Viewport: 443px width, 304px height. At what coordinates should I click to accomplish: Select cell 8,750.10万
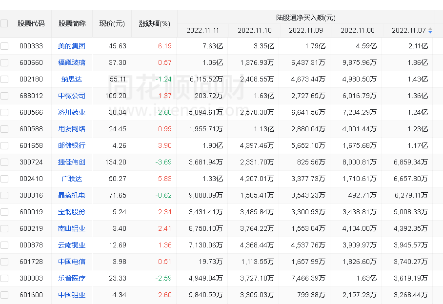[206, 228]
